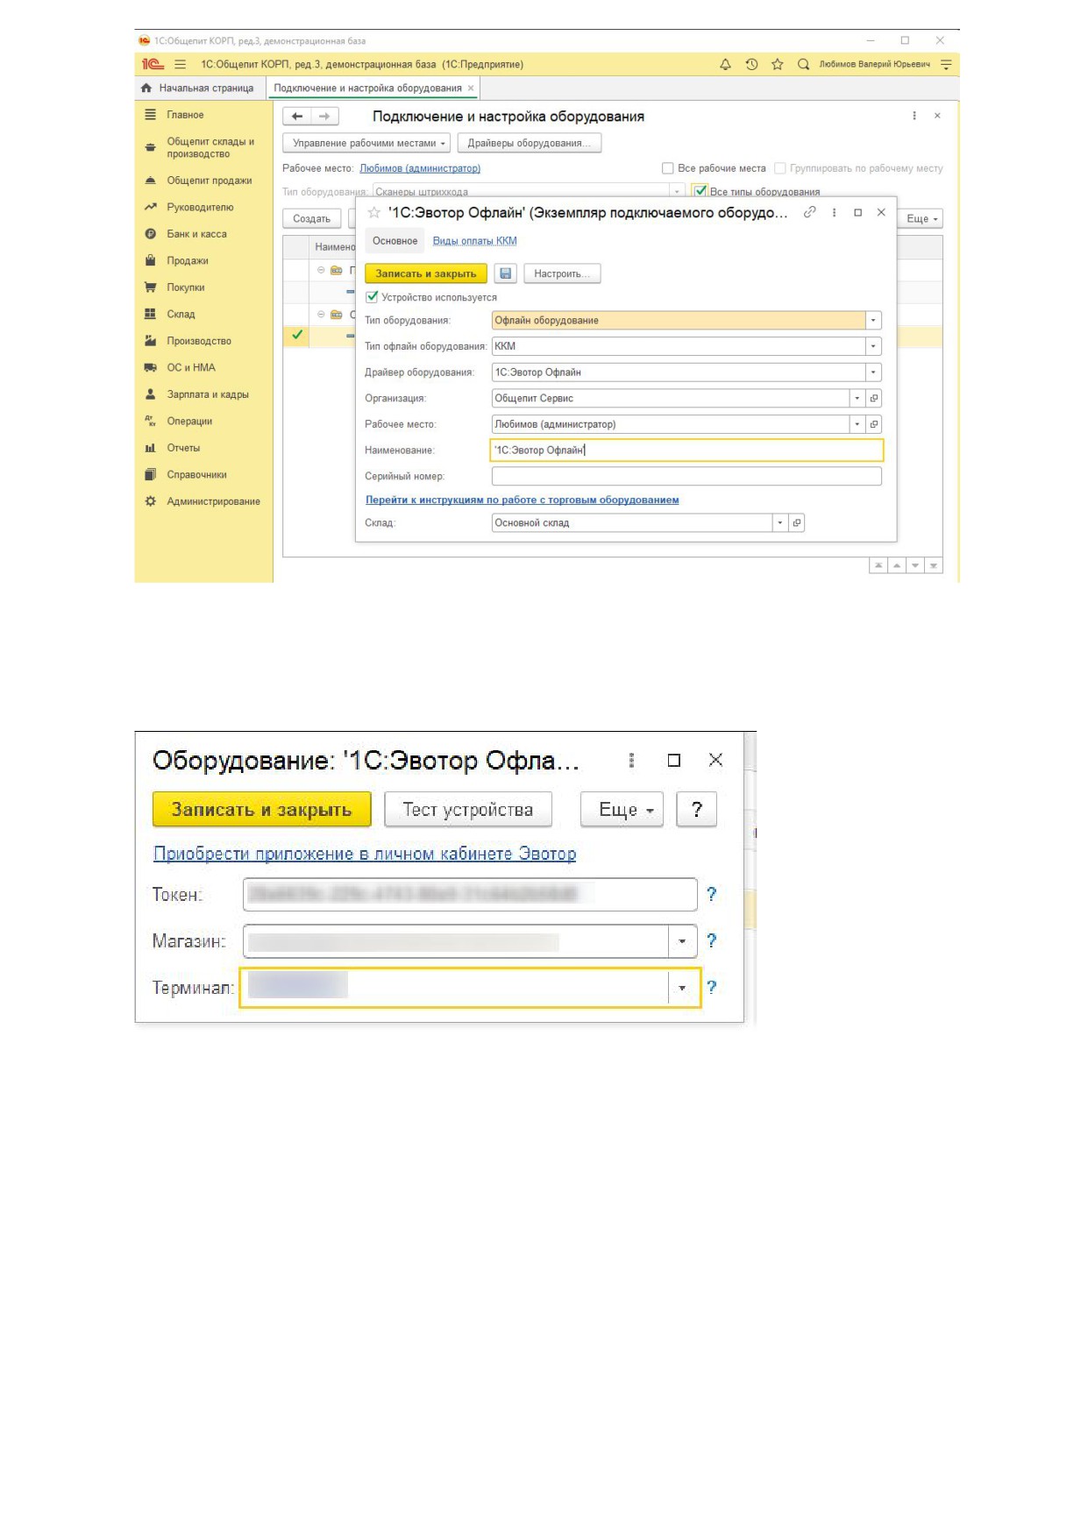
Task: Click Настроить... button
Action: pyautogui.click(x=562, y=273)
